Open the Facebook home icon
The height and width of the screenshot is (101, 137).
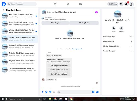55,4
